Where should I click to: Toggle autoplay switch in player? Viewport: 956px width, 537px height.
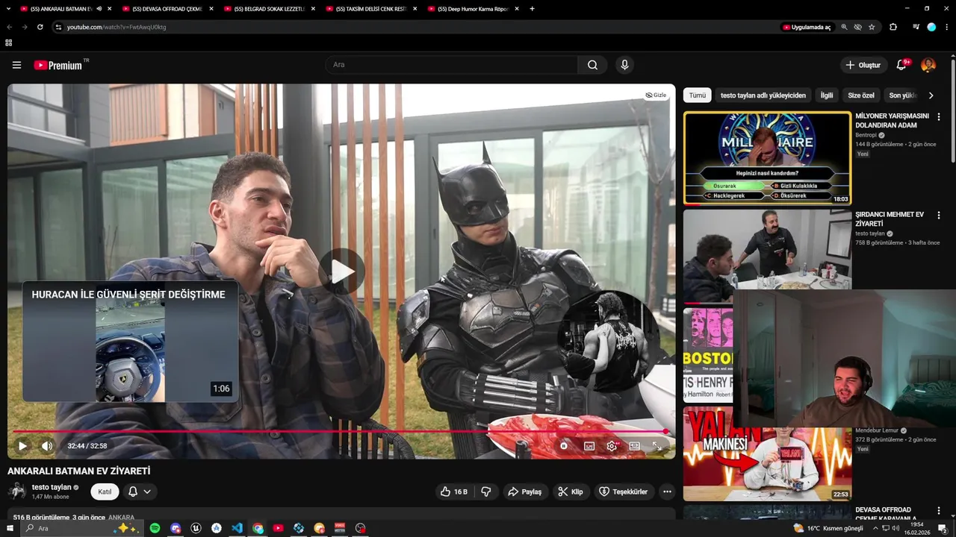(x=564, y=446)
